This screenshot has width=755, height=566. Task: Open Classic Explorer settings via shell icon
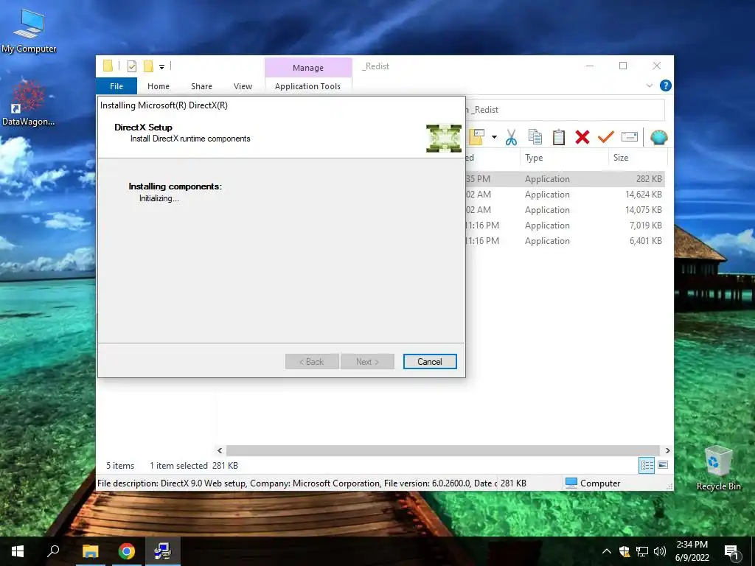coord(658,137)
